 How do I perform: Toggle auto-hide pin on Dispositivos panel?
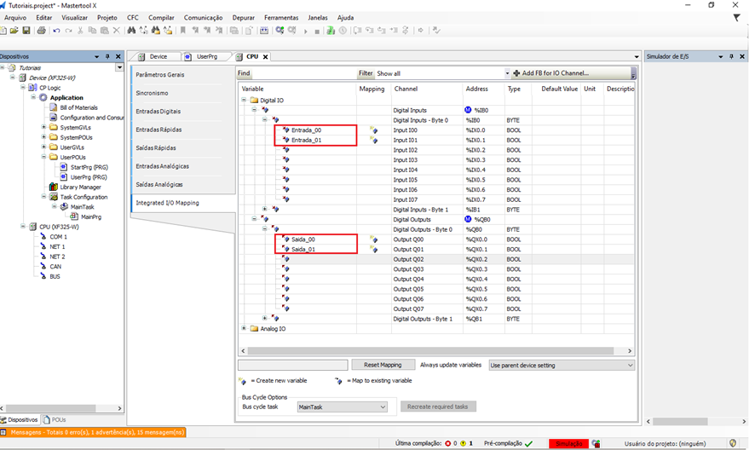click(107, 56)
